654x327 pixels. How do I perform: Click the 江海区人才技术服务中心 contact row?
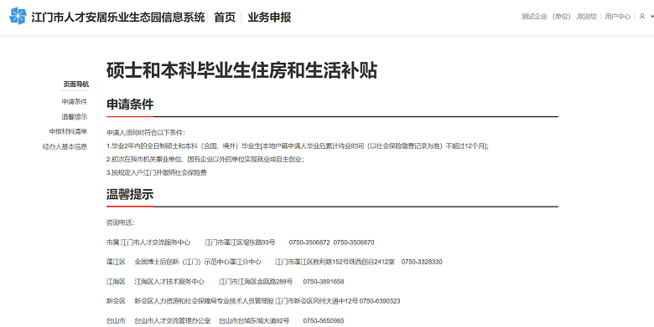pos(226,282)
